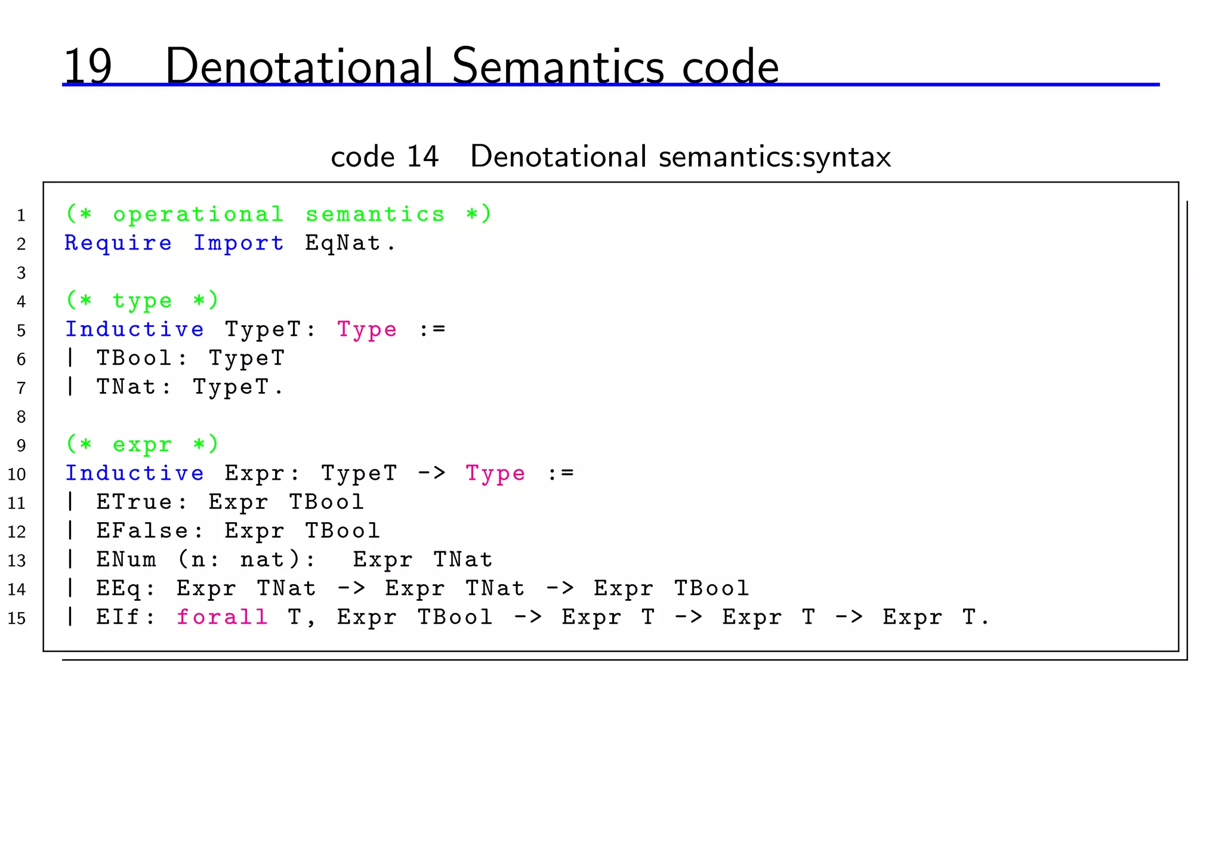Click line number 5 in the gutter
1222x864 pixels.
[x=21, y=330]
